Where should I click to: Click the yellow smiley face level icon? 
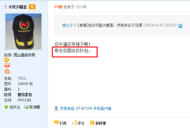(7, 60)
